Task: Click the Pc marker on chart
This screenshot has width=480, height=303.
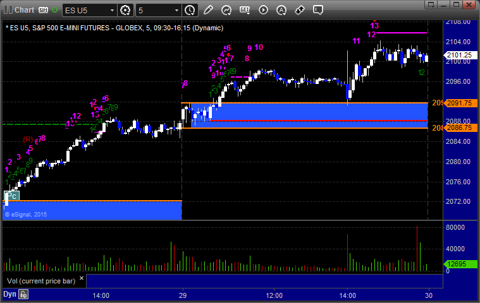Action: [11, 196]
